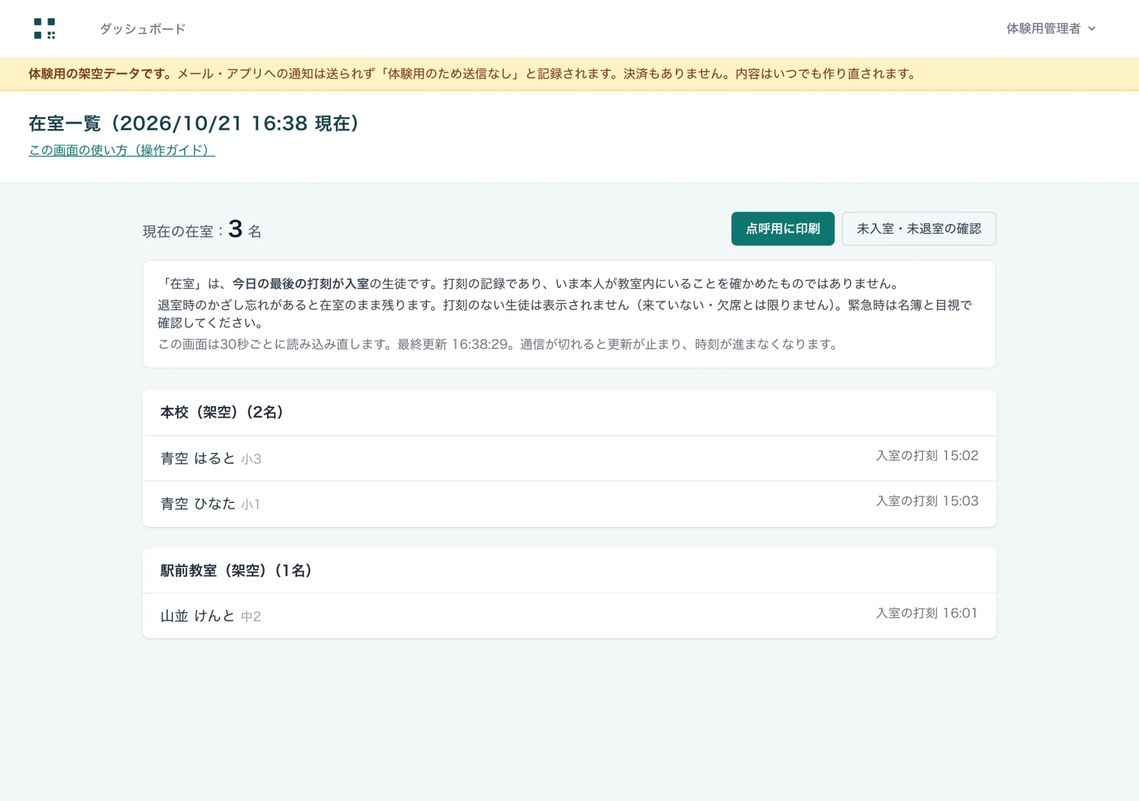Click the 点呼用に印刷 button
The image size is (1139, 801).
click(x=783, y=228)
